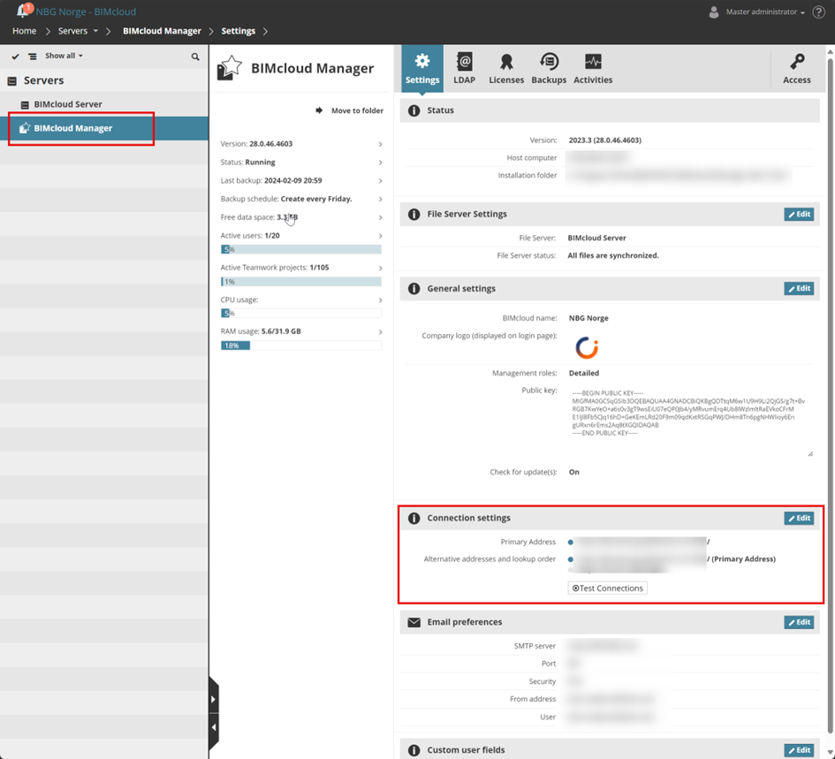Expand the Free data space row chevron

coord(380,218)
